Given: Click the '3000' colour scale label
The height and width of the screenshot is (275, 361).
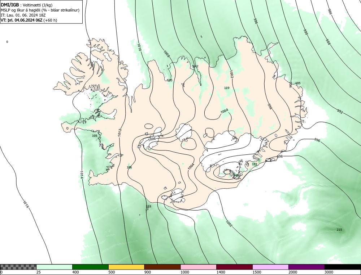Looking at the screenshot, I should click(329, 272).
